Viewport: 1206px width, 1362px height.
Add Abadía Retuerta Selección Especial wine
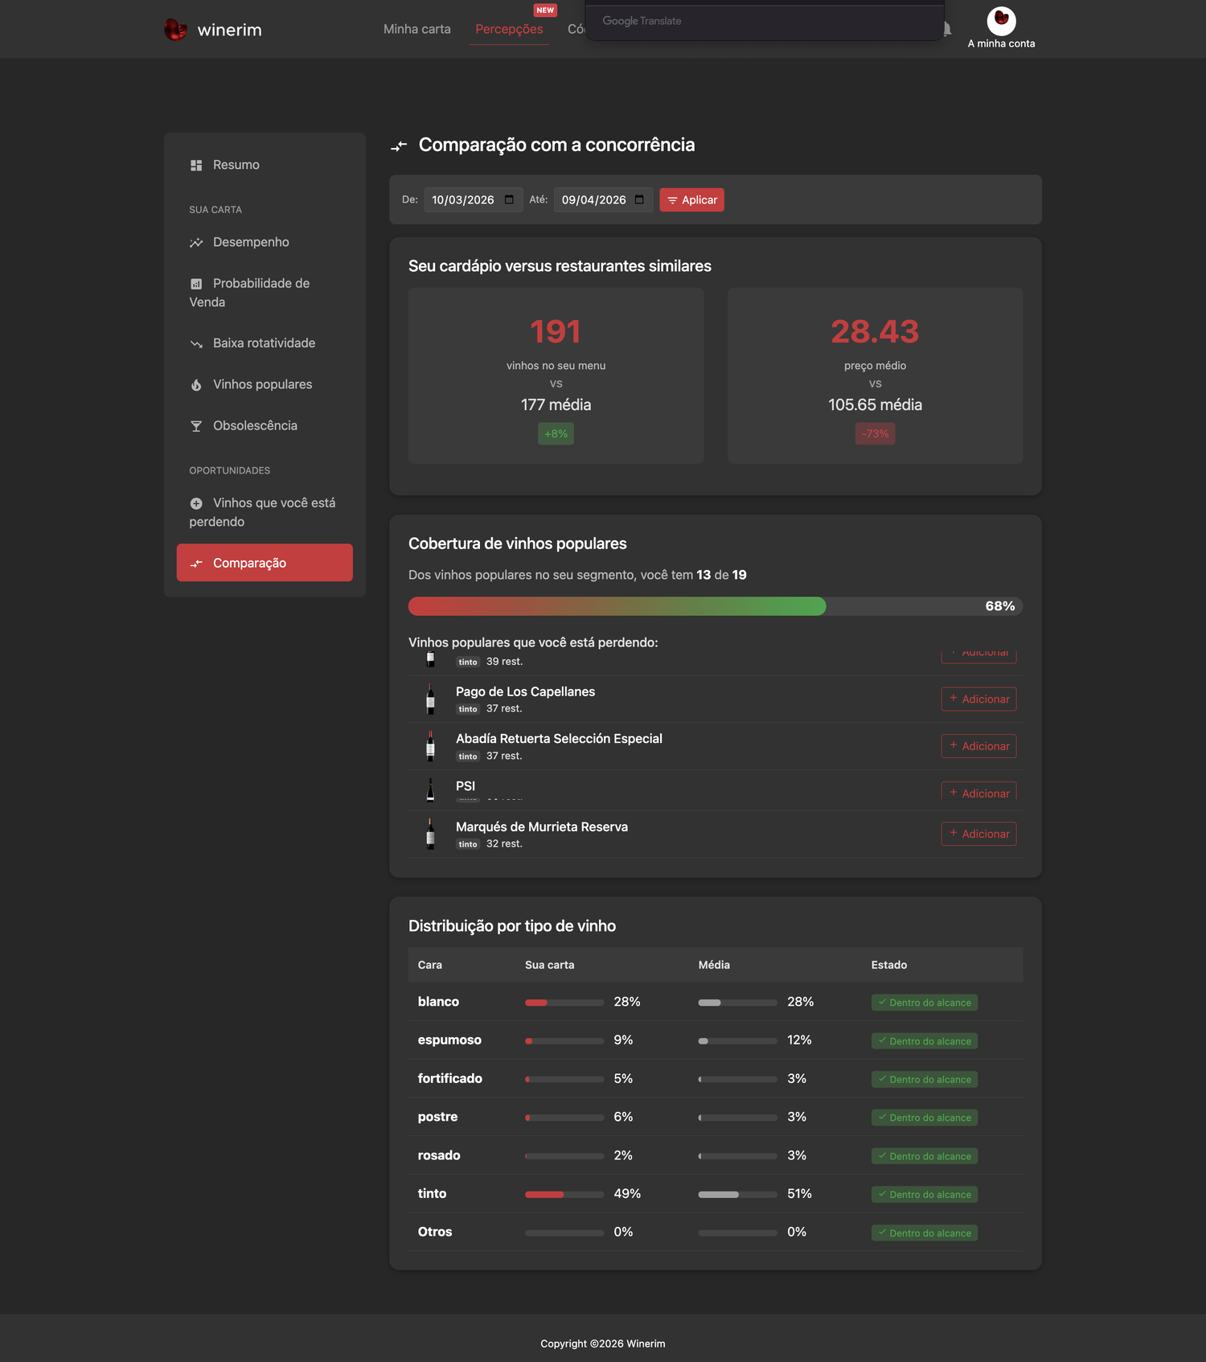coord(978,746)
